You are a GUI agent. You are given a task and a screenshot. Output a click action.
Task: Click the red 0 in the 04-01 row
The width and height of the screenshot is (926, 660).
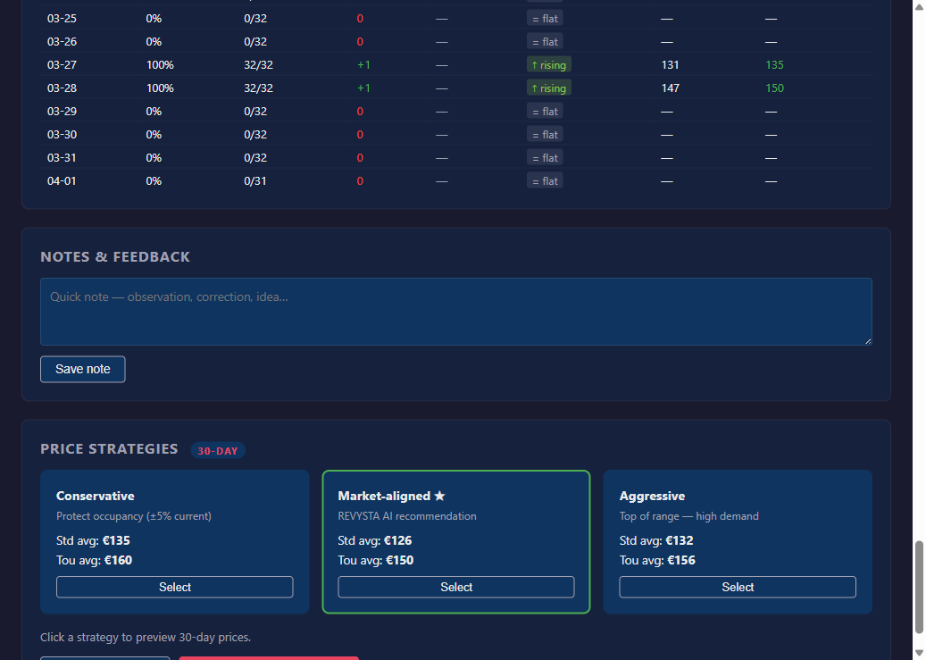tap(360, 180)
